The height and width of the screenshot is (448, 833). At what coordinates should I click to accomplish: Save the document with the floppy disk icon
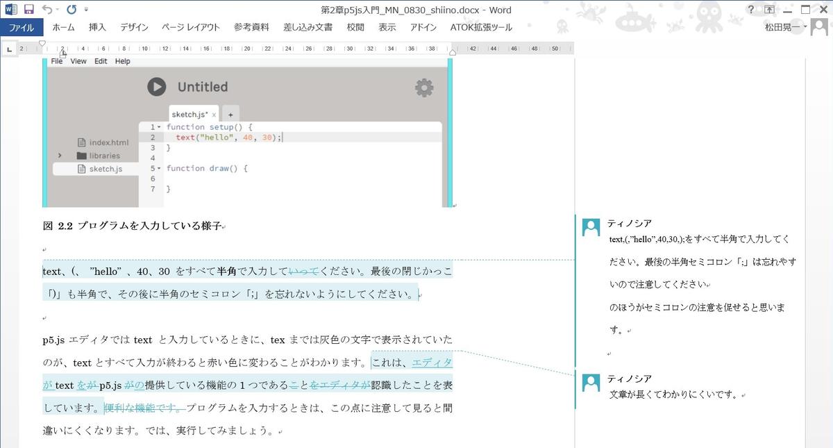tap(29, 10)
